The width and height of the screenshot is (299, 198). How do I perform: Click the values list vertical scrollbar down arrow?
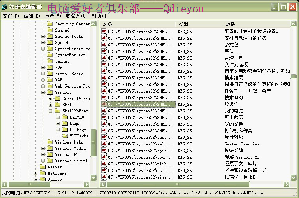coord(293,177)
